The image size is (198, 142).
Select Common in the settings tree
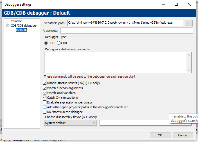click(x=16, y=21)
